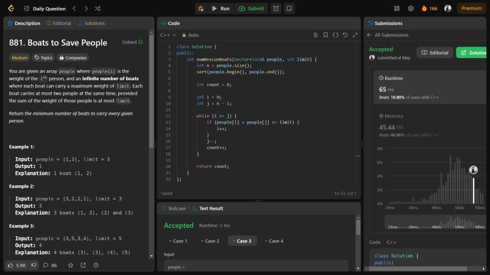Image resolution: width=490 pixels, height=275 pixels.
Task: Click the 'return count;' code line
Action: click(x=213, y=166)
